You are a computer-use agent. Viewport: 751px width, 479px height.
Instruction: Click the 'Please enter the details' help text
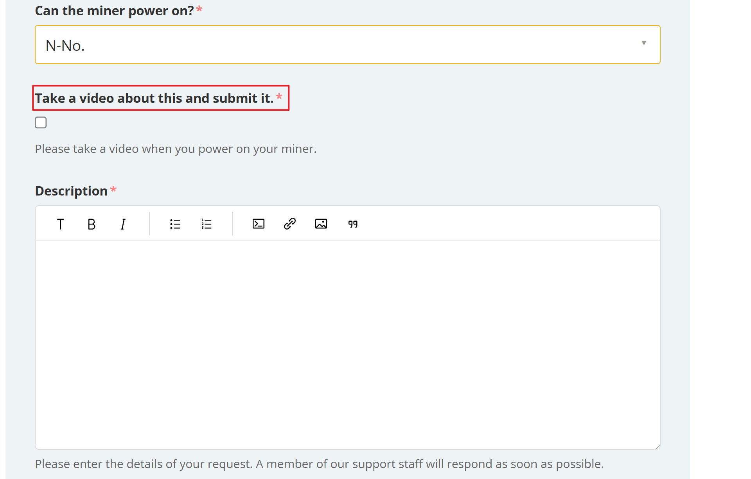[x=319, y=464]
